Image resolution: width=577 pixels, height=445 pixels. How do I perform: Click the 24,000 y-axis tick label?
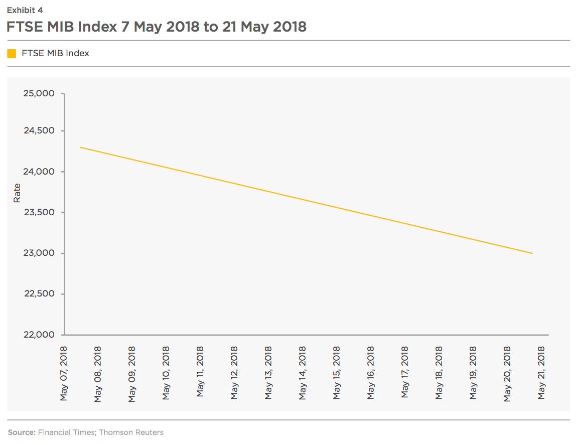click(x=39, y=172)
